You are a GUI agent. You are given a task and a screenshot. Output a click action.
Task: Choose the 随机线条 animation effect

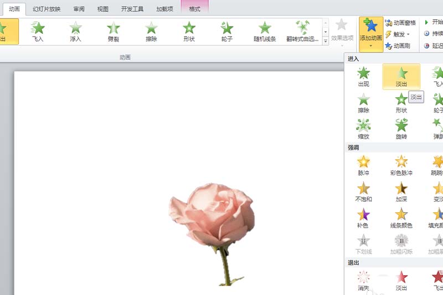(265, 31)
